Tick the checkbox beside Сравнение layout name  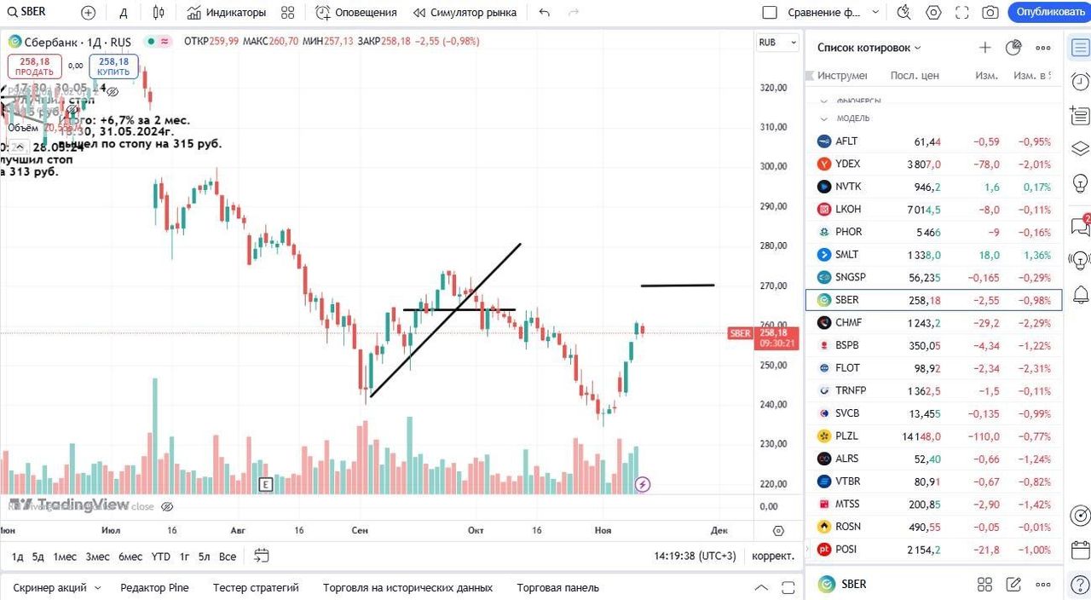[770, 13]
